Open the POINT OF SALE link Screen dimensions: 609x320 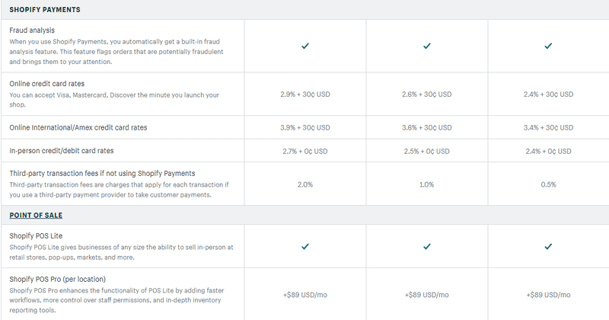36,215
